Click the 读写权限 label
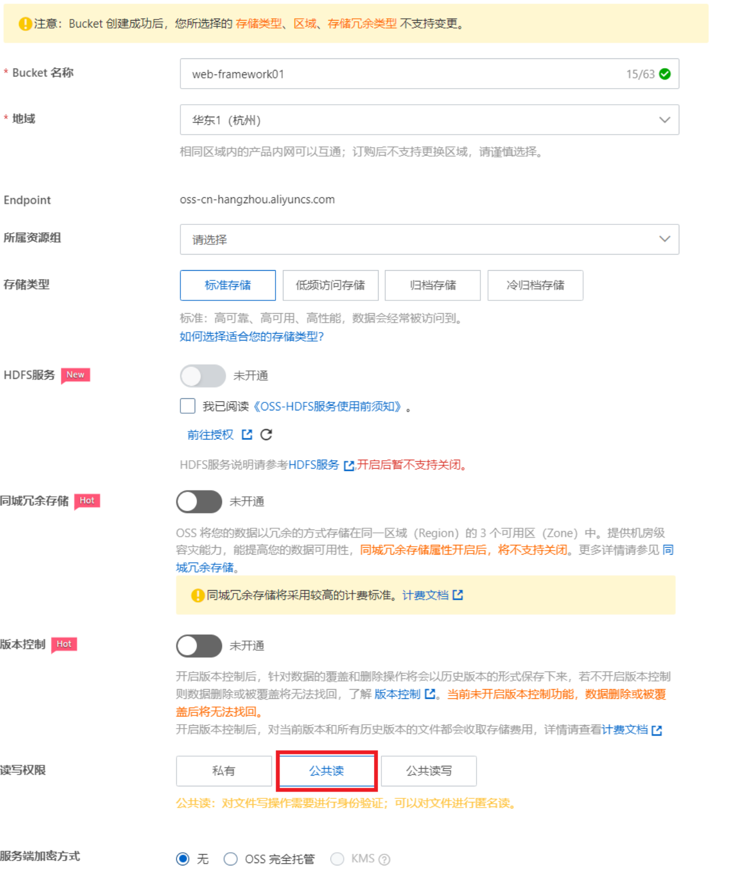 pos(23,770)
